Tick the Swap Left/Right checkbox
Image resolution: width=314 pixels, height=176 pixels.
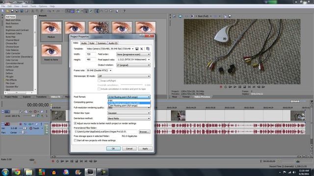pyautogui.click(x=99, y=81)
